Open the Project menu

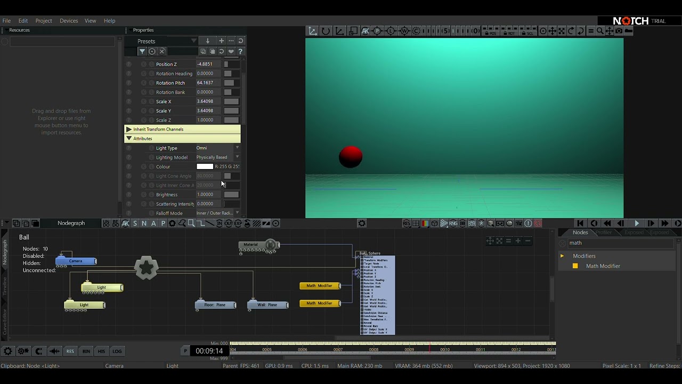tap(44, 21)
